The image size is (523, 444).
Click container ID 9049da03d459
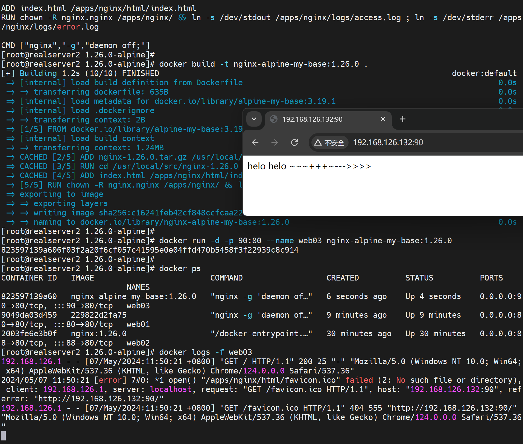tap(29, 315)
